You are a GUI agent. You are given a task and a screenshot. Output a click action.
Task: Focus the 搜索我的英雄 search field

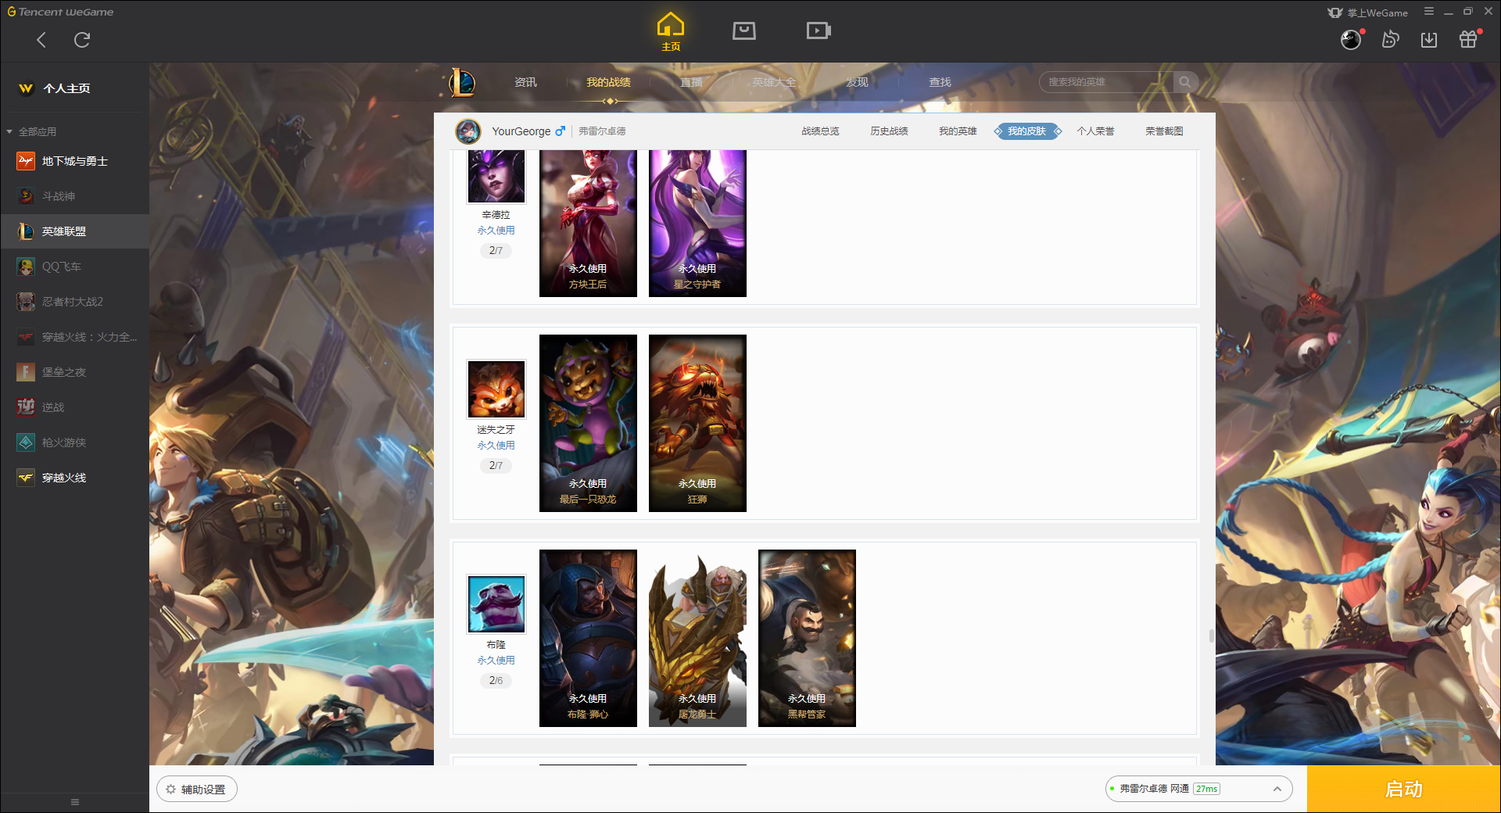[1106, 82]
